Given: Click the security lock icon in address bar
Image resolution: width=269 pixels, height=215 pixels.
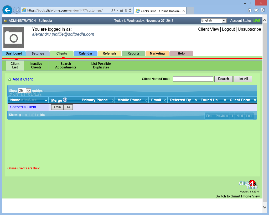Looking at the screenshot, I should click(121, 10).
